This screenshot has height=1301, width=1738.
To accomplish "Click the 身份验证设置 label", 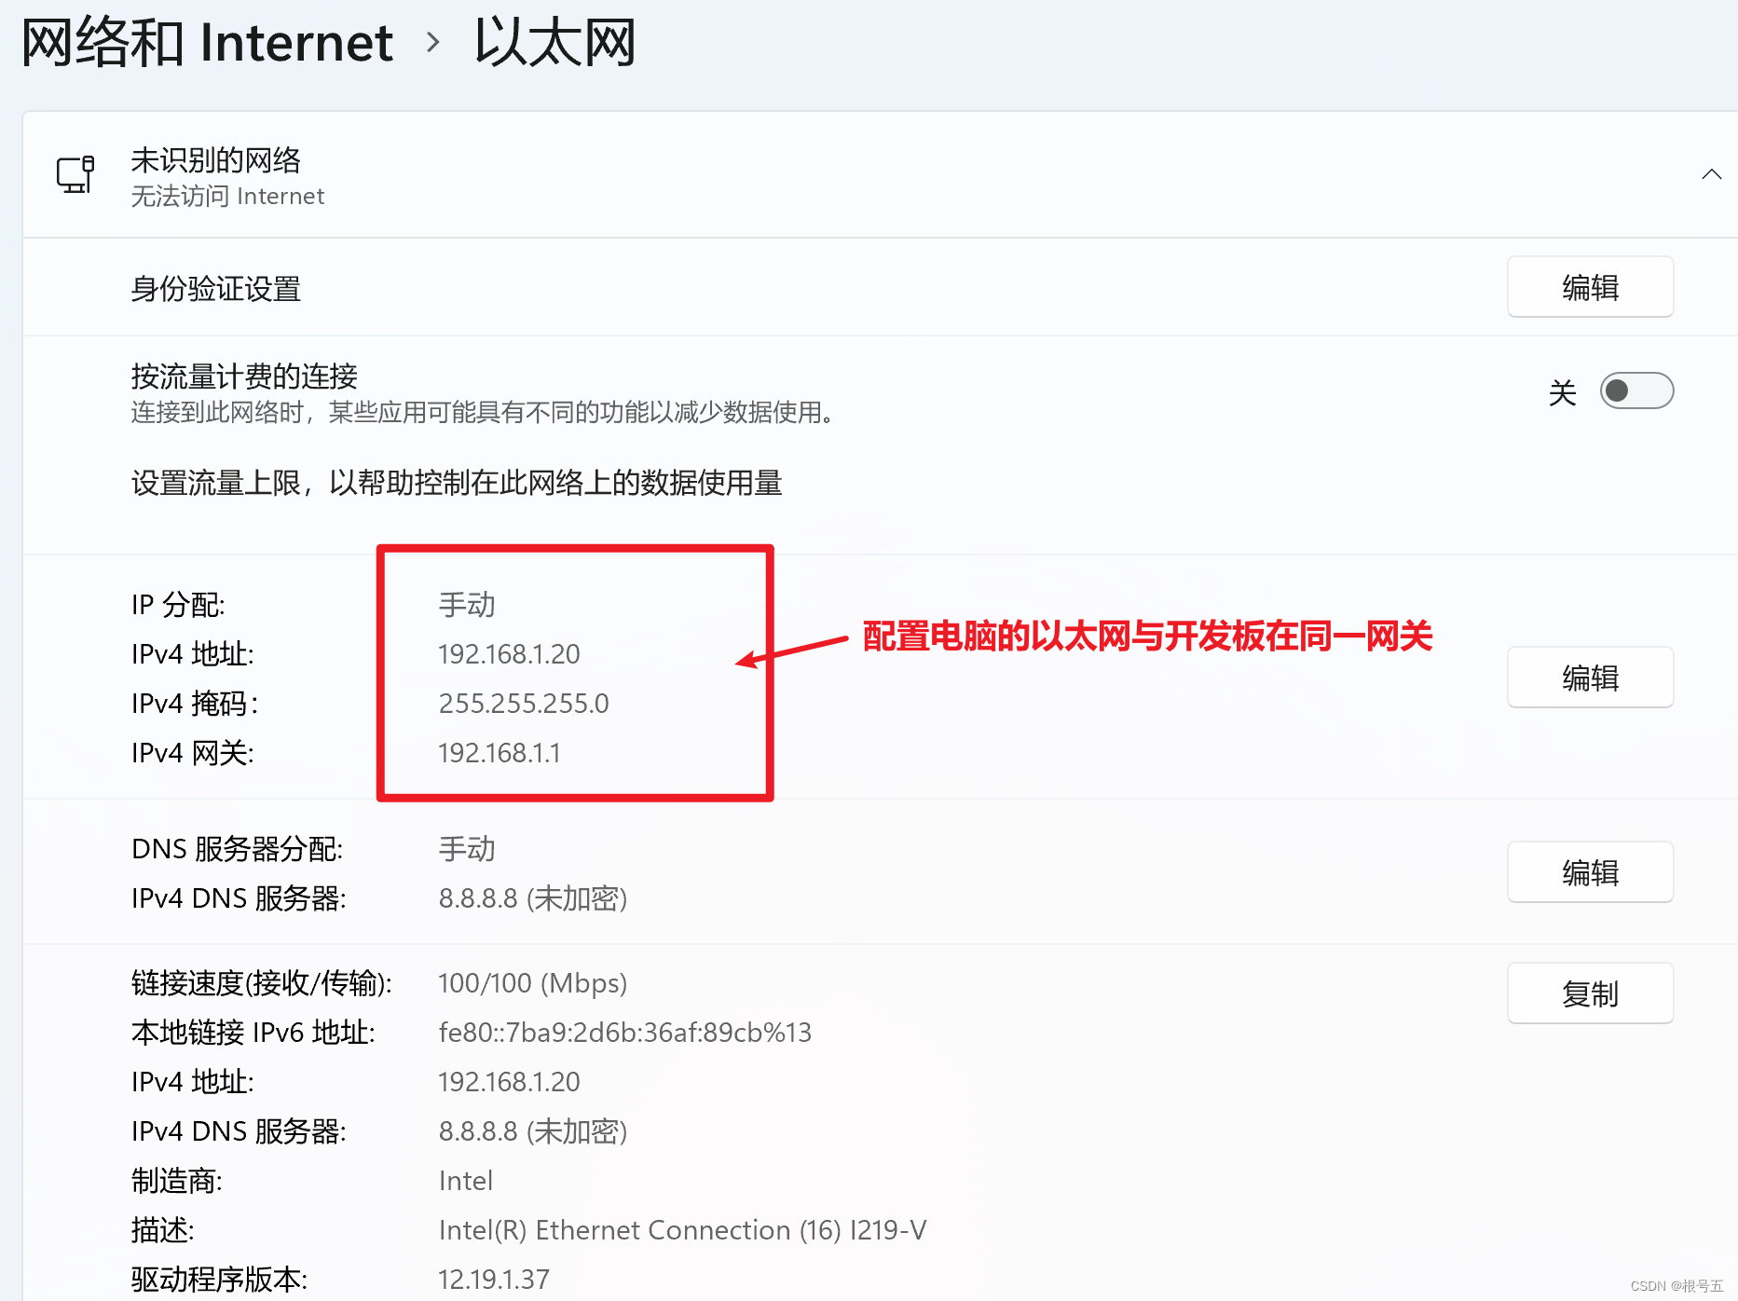I will pyautogui.click(x=216, y=288).
